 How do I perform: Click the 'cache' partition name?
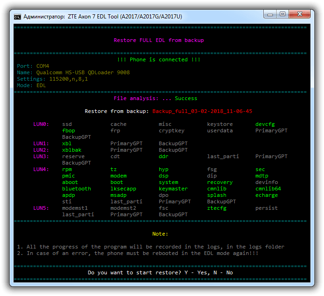click(118, 124)
